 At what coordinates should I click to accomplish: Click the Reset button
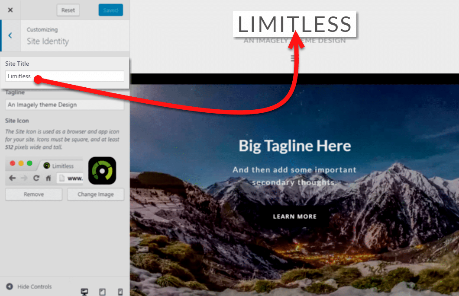[x=68, y=10]
